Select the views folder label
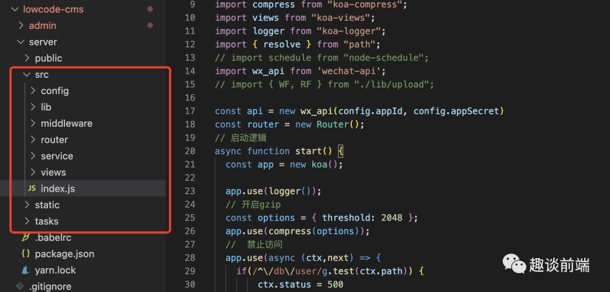The image size is (610, 292). 53,172
